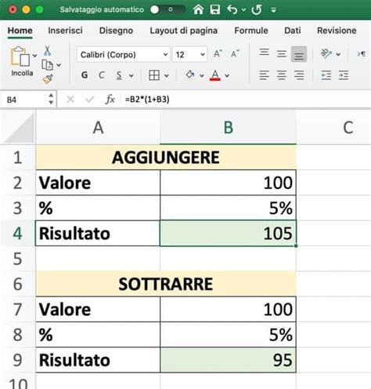371x389 pixels.
Task: Open the undo history dropdown arrow
Action: 243,10
